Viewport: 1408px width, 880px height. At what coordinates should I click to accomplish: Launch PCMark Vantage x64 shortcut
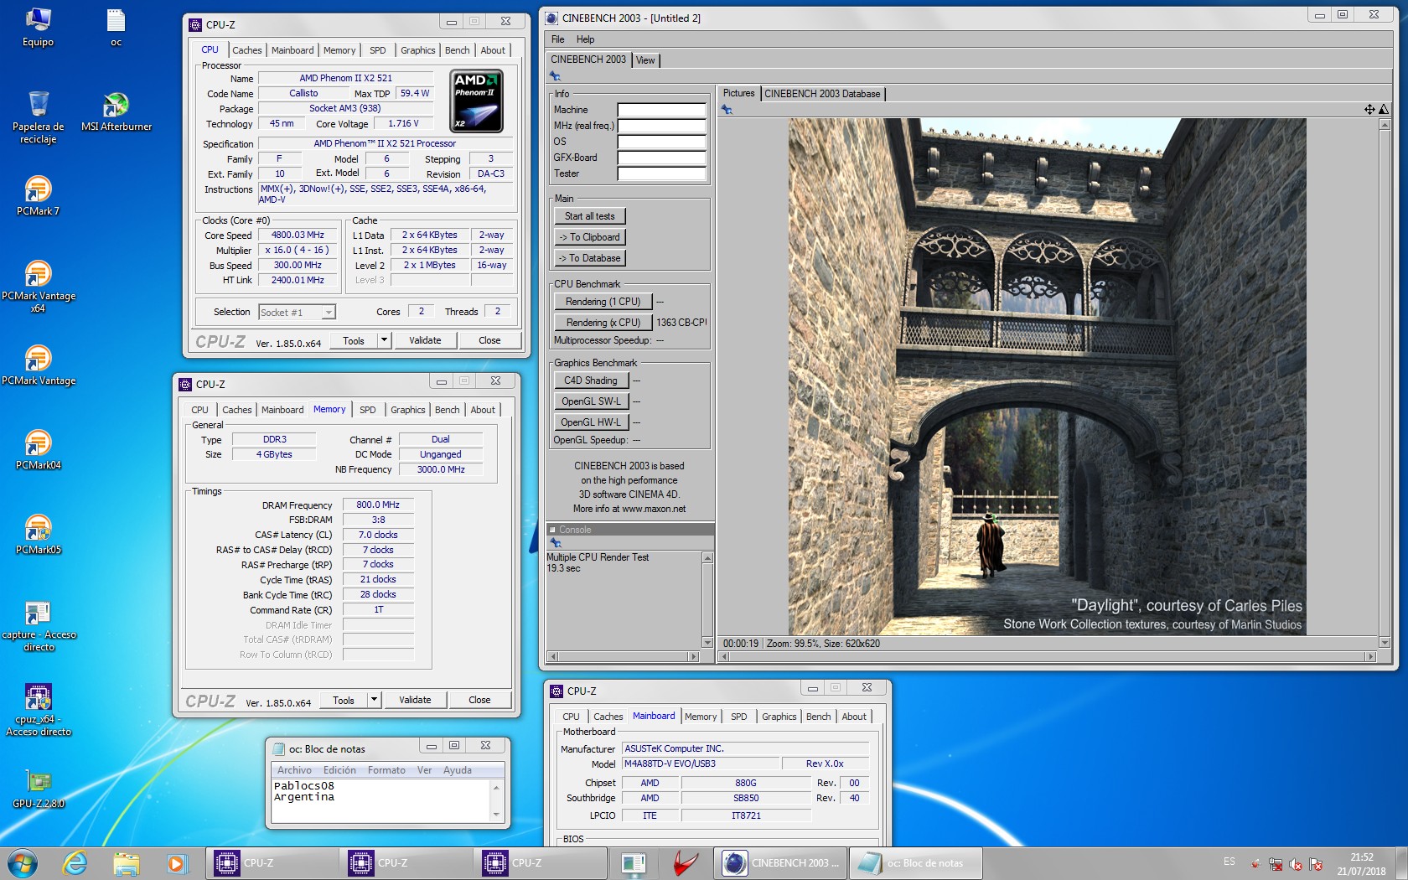pos(38,286)
